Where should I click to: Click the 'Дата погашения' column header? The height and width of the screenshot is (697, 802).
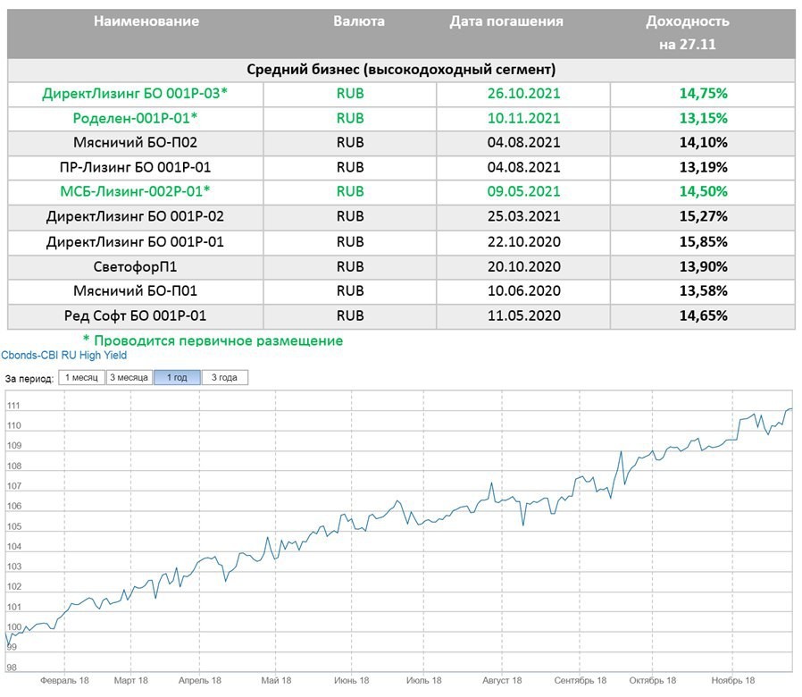pyautogui.click(x=506, y=21)
